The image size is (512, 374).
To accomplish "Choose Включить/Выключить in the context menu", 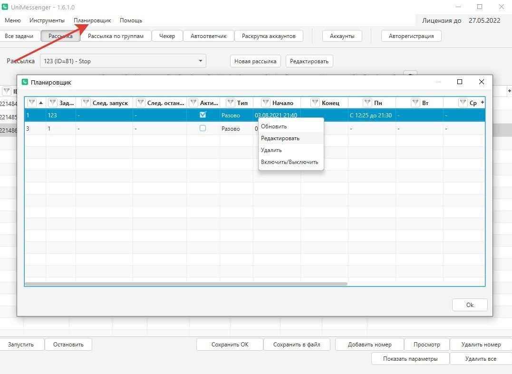I will click(291, 162).
